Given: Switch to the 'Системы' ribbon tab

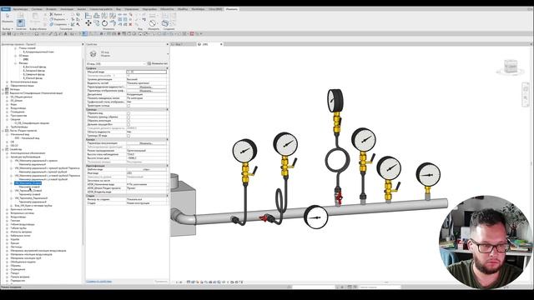Looking at the screenshot, I should [x=37, y=9].
